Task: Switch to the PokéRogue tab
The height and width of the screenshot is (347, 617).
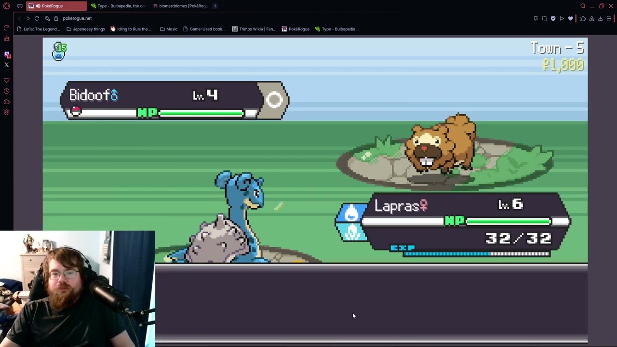Action: coord(56,6)
